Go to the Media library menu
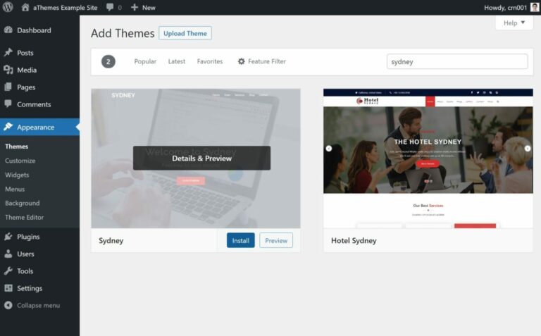The height and width of the screenshot is (336, 541). 39,70
